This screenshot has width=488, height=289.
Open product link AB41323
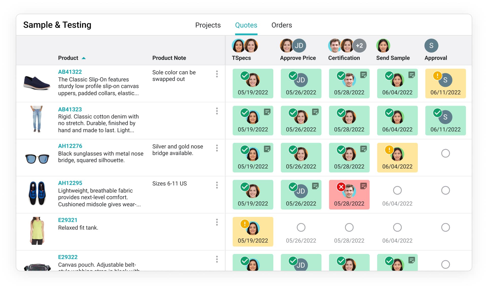70,109
